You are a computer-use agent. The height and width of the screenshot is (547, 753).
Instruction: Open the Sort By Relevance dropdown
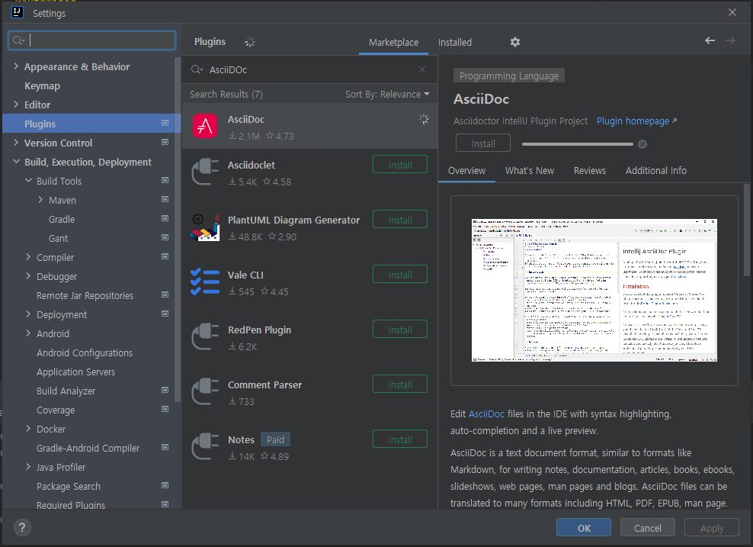387,94
